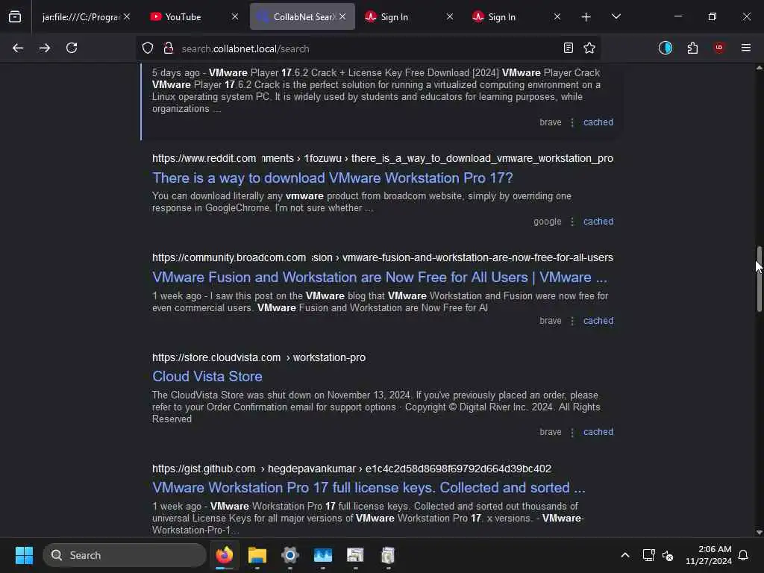Go forward to next page

click(x=45, y=48)
